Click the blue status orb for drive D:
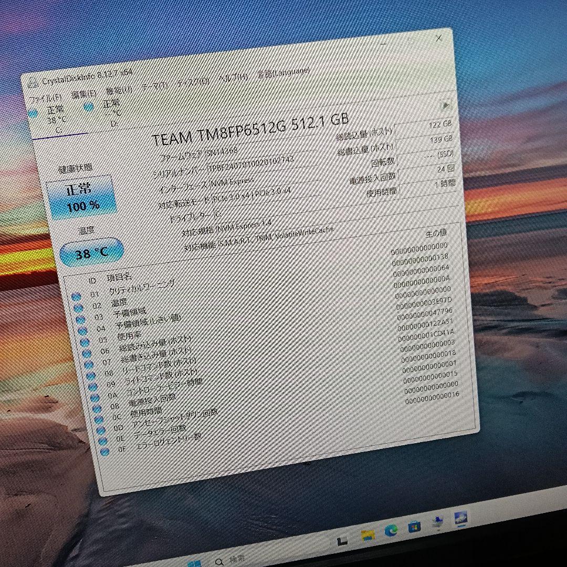 click(88, 107)
